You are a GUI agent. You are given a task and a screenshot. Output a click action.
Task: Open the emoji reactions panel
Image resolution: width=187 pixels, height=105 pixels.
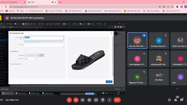click(x=89, y=100)
